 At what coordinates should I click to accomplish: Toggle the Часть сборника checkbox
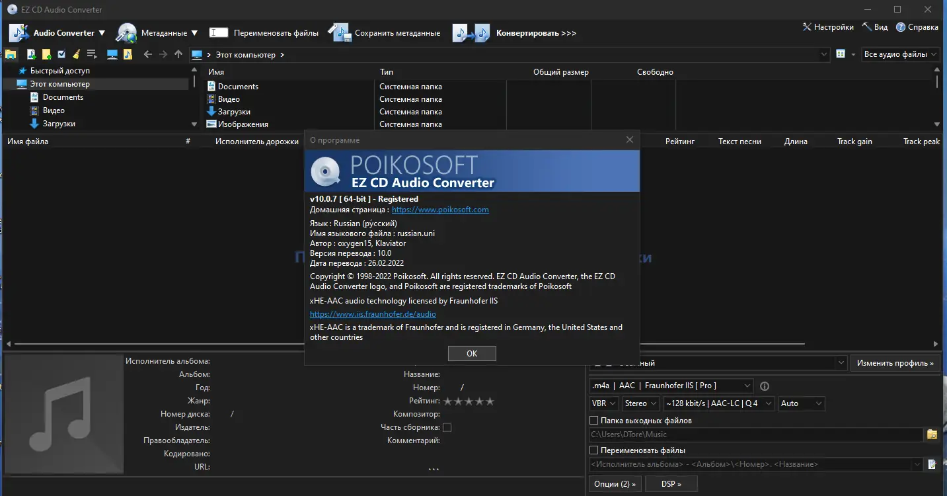(x=447, y=427)
